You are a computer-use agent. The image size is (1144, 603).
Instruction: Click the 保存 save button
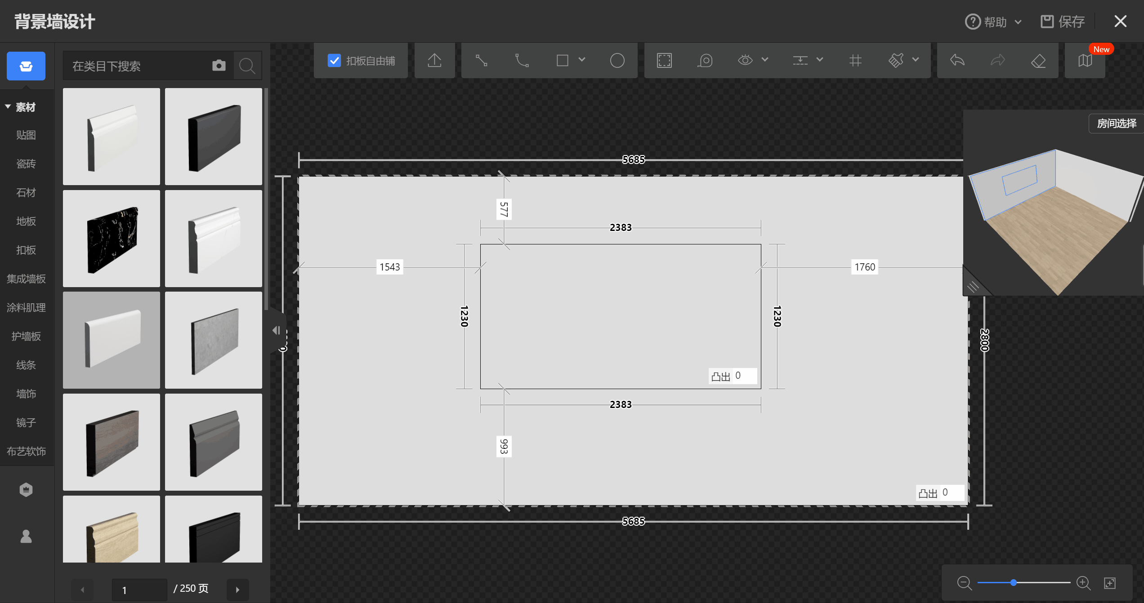point(1063,22)
